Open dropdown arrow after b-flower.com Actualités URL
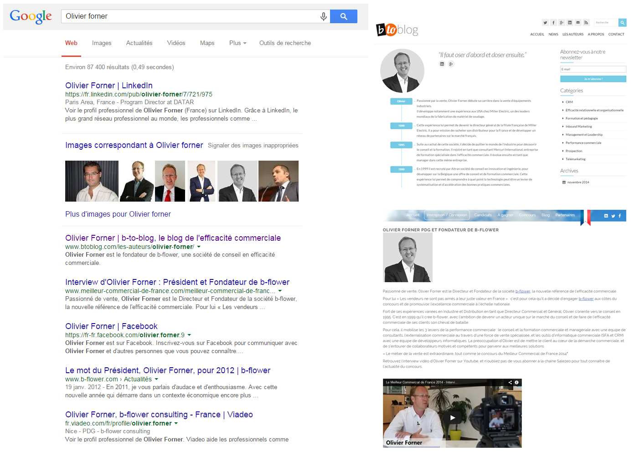This screenshot has height=456, width=635. [156, 379]
